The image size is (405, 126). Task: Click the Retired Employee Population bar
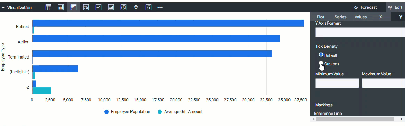168,23
